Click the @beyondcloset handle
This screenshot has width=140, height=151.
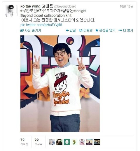click(65, 6)
